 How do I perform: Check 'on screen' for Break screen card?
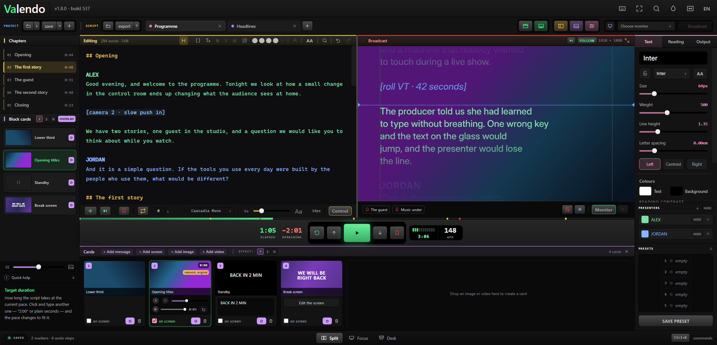click(286, 321)
